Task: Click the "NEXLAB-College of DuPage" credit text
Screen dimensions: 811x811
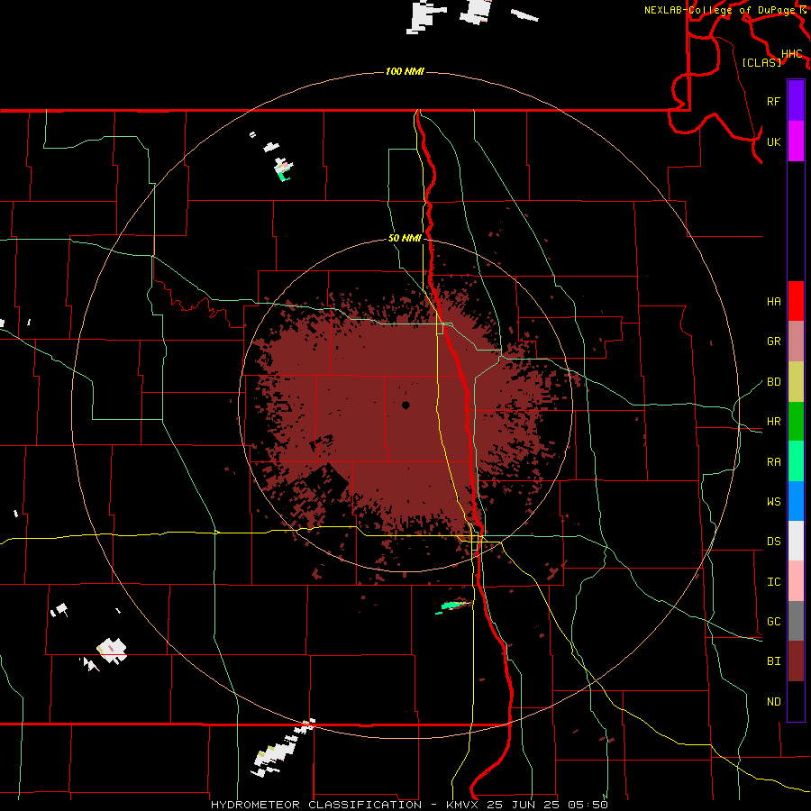Action: point(720,10)
